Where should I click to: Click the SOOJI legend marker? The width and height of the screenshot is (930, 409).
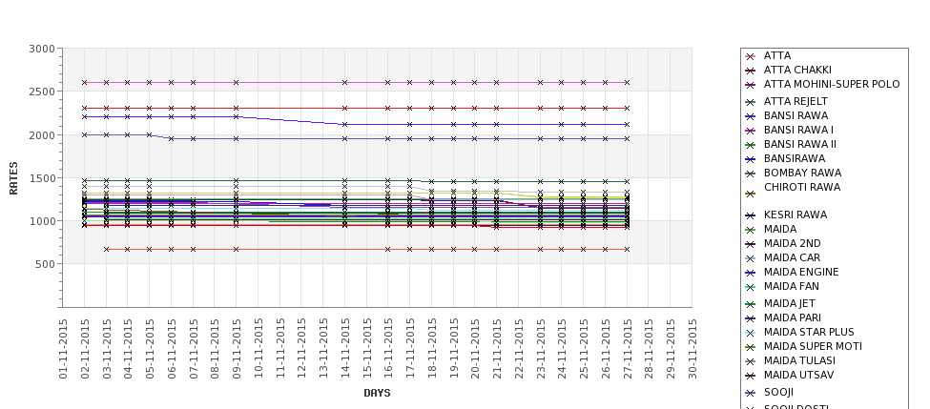click(x=751, y=393)
